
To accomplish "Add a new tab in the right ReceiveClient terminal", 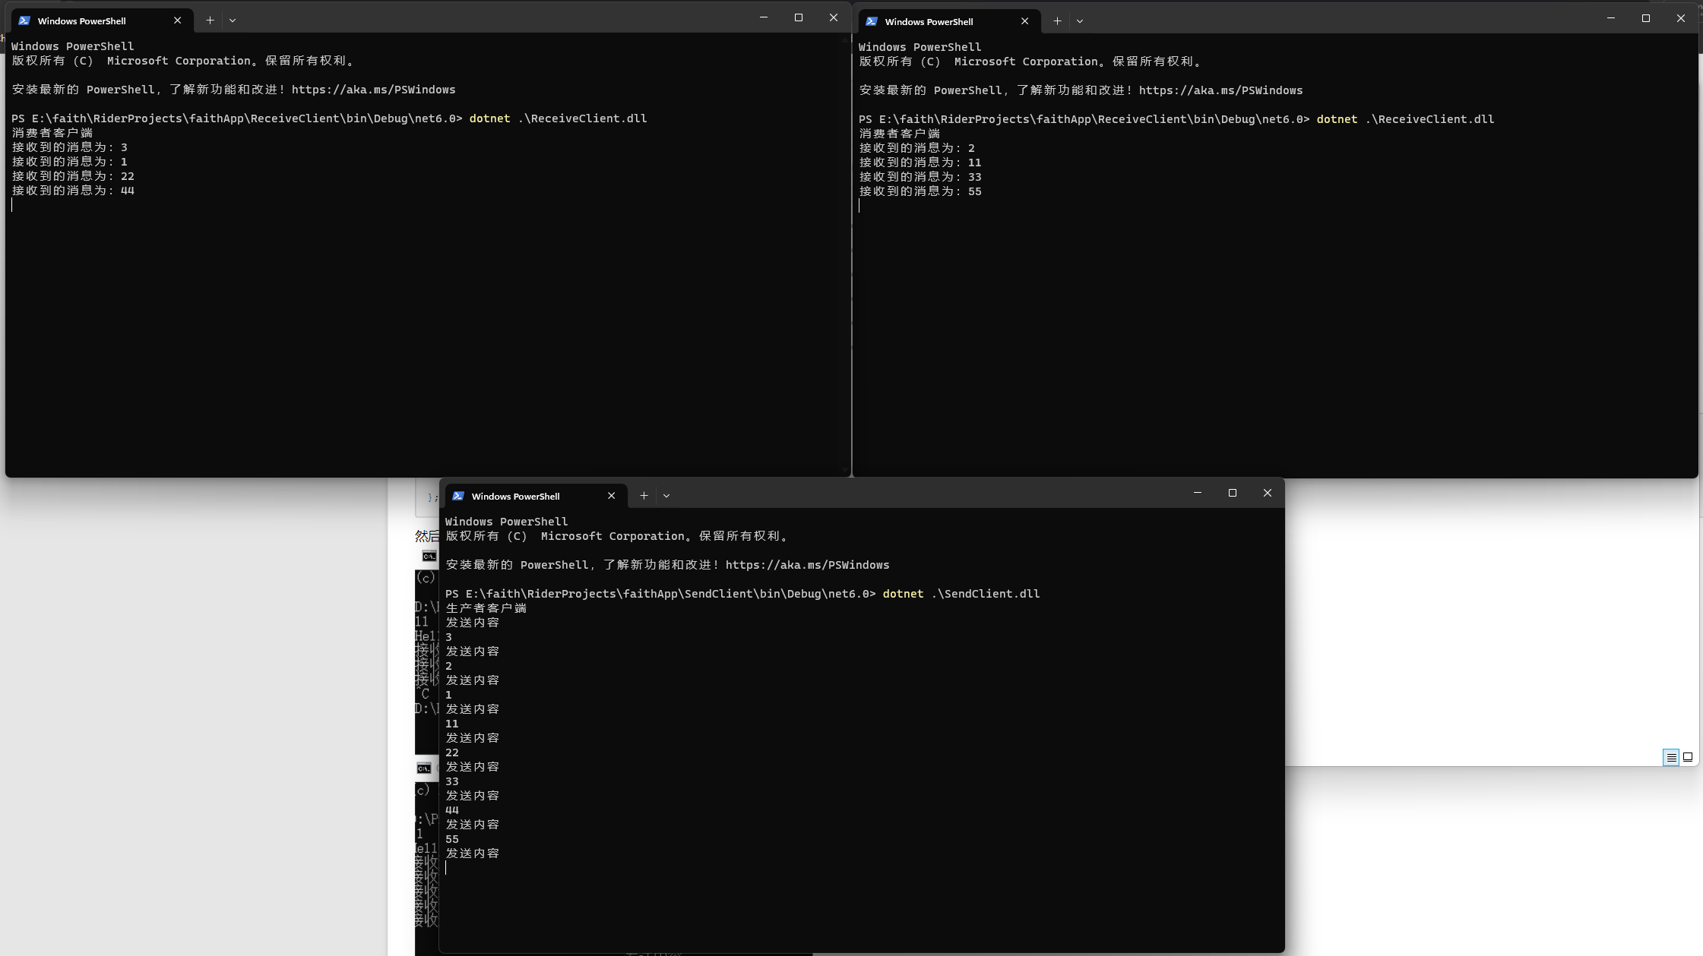I will point(1057,21).
